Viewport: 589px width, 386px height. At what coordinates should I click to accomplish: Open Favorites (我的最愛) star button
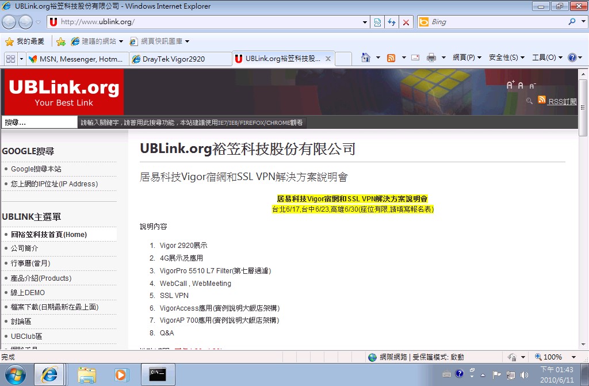(25, 41)
